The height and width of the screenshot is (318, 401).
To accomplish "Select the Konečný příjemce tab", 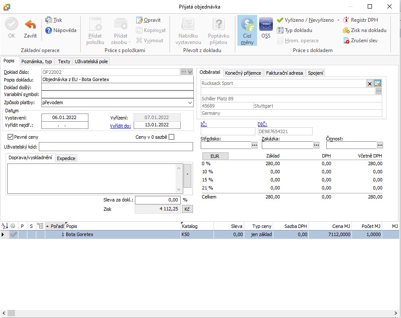I will point(243,73).
